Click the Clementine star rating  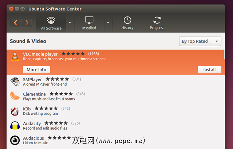tap(61, 94)
